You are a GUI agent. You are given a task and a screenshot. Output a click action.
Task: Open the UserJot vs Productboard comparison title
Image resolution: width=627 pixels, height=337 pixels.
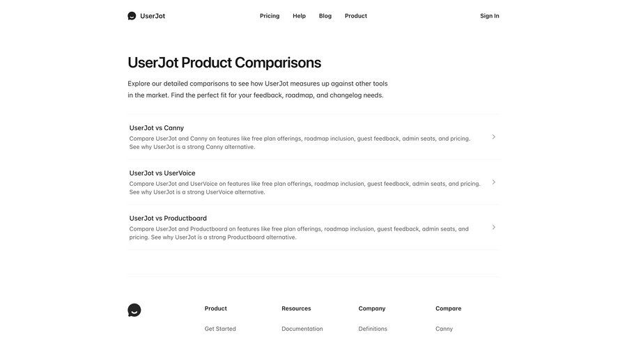coord(168,219)
